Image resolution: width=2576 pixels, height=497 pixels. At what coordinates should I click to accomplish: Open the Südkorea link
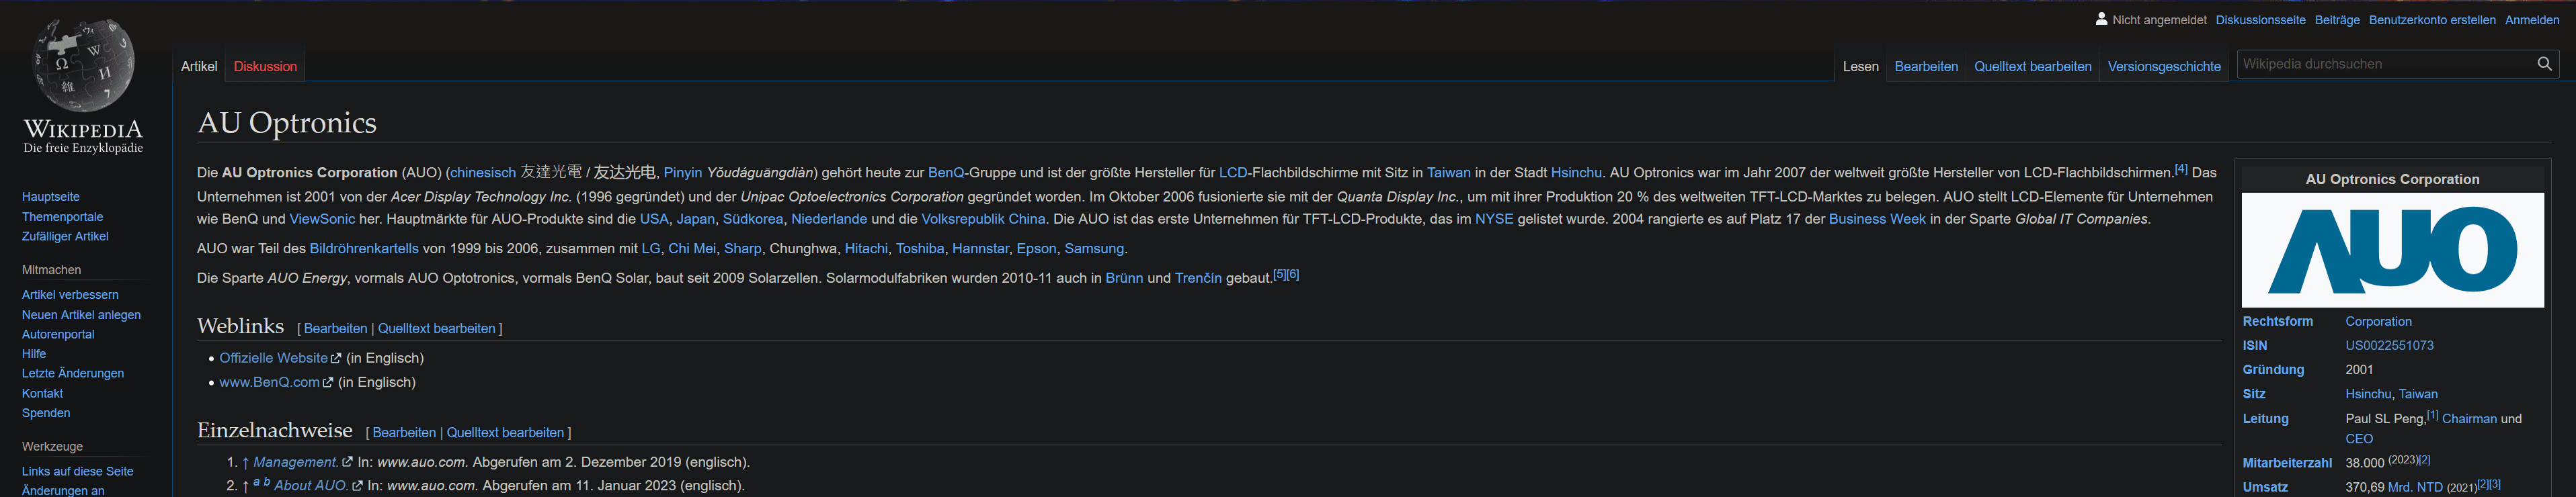[753, 219]
